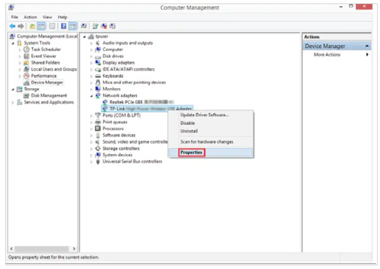Click the left pane horizontal scrollbar
380x269 pixels.
click(42, 248)
